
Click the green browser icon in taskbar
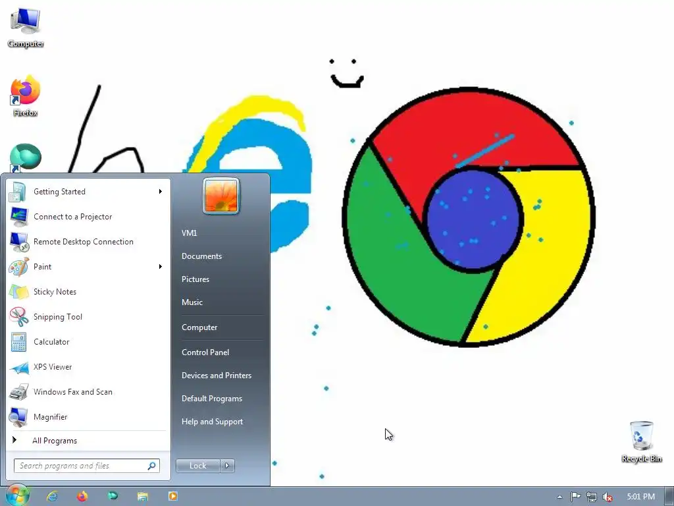pyautogui.click(x=113, y=496)
